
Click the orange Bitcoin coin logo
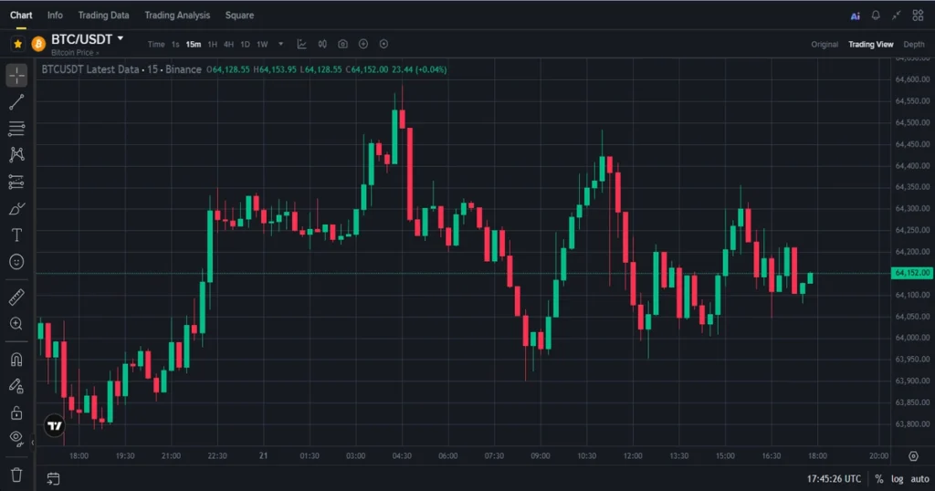point(38,44)
